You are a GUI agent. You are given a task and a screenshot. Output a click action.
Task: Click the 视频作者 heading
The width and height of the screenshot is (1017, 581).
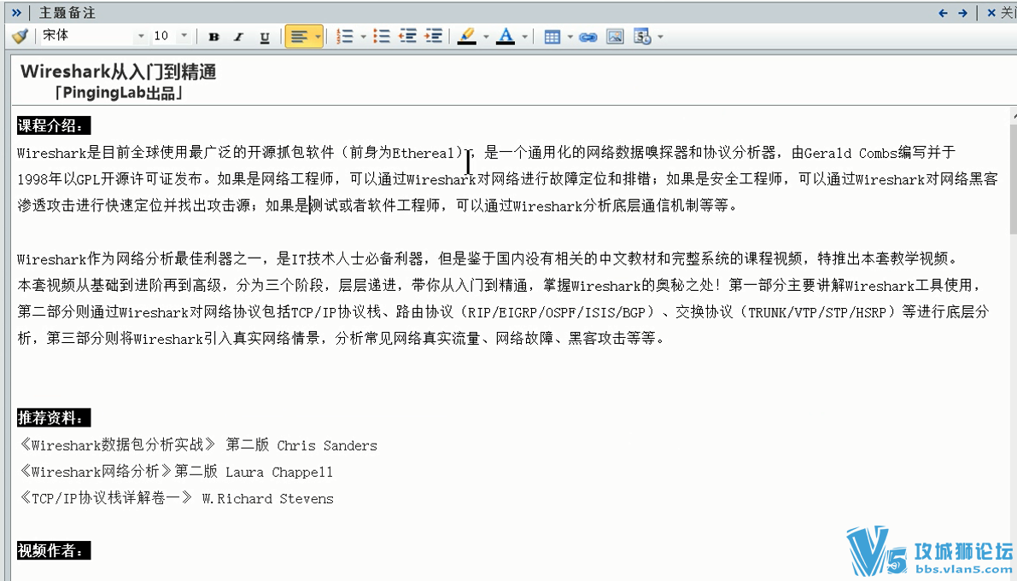pos(53,550)
